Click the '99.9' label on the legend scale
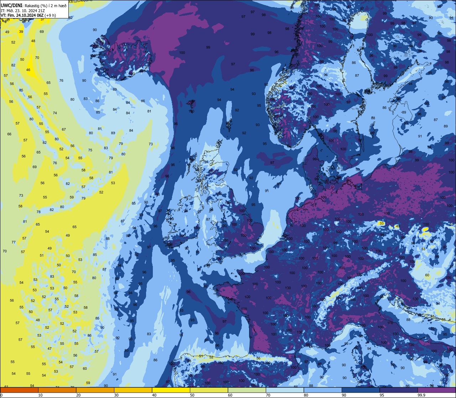Viewport: 456px width, 398px height. [421, 395]
